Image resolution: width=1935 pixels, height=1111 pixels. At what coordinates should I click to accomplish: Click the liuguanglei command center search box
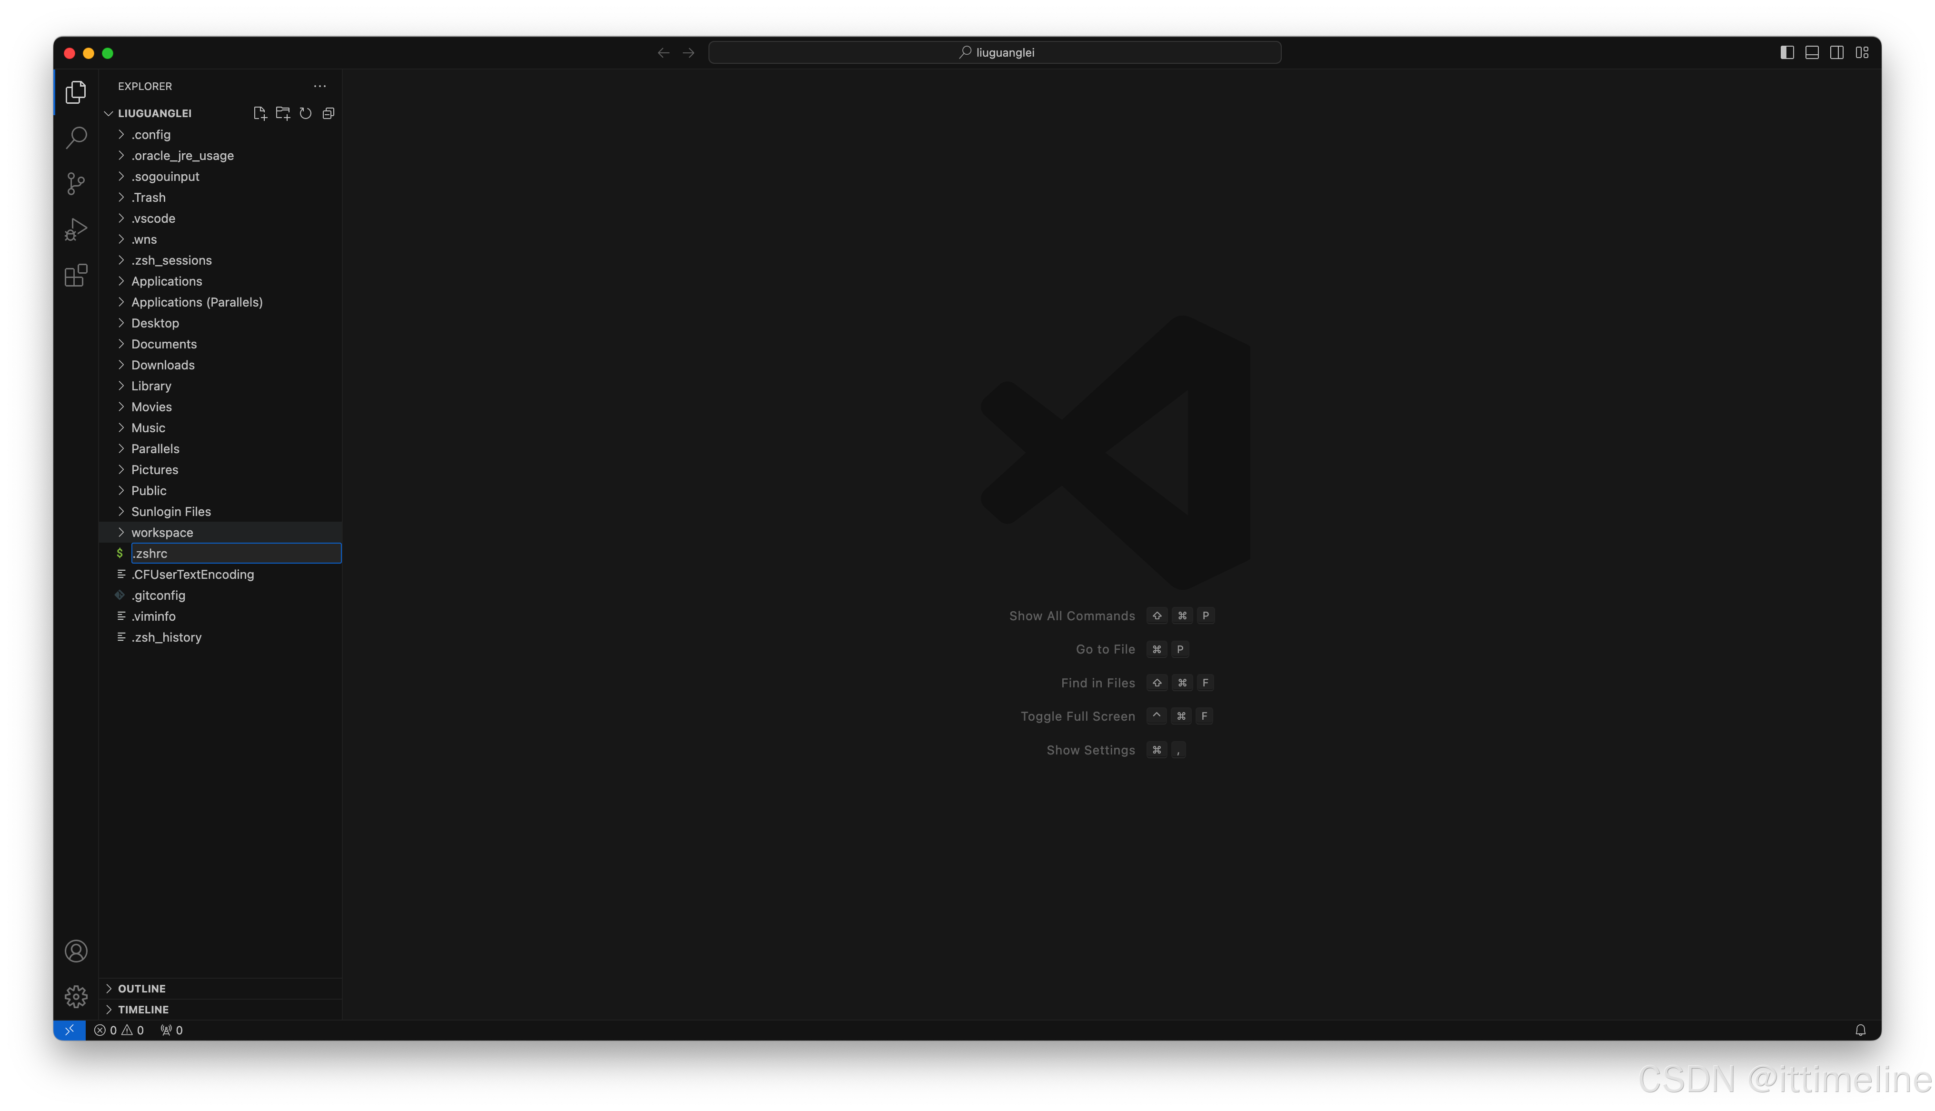pyautogui.click(x=994, y=53)
